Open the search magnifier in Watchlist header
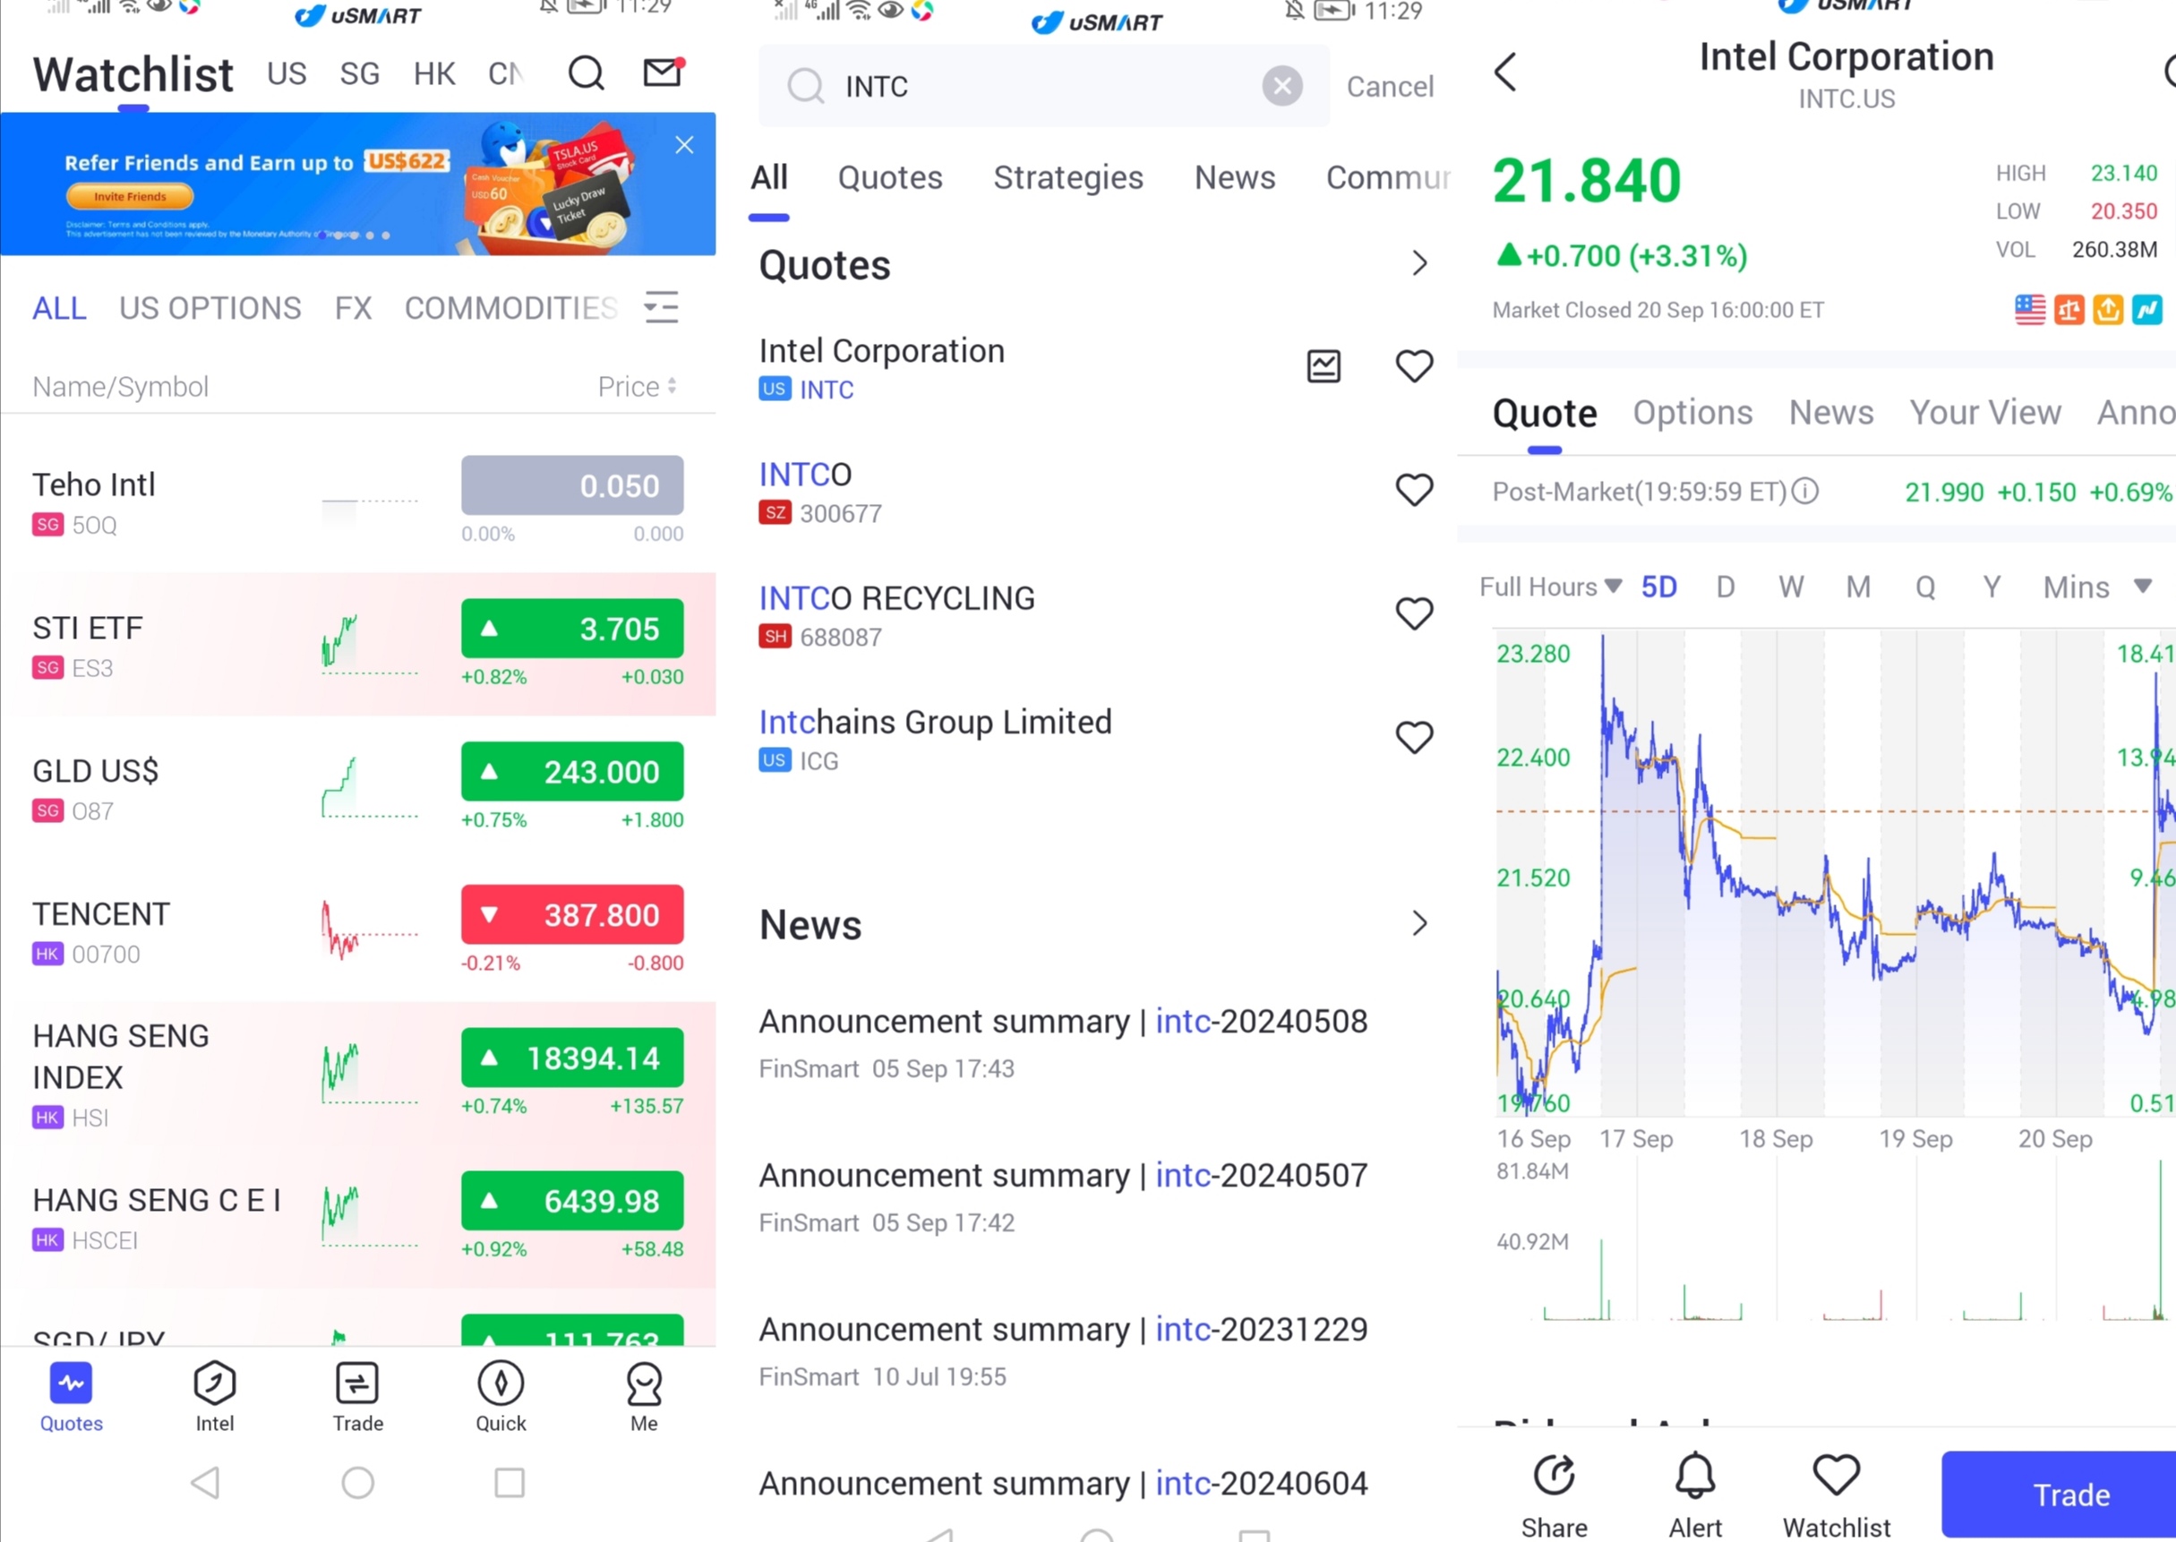Screen dimensions: 2176x1542 point(586,73)
